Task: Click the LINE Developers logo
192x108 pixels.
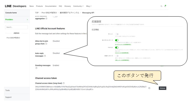Action: pos(15,6)
